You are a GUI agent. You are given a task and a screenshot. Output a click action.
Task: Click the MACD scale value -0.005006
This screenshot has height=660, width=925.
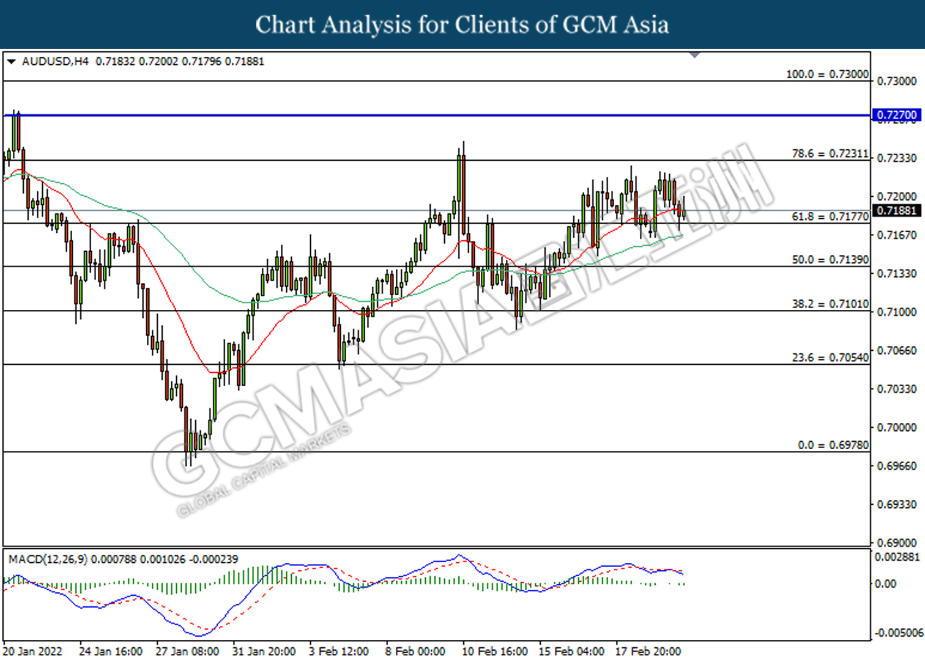click(899, 633)
